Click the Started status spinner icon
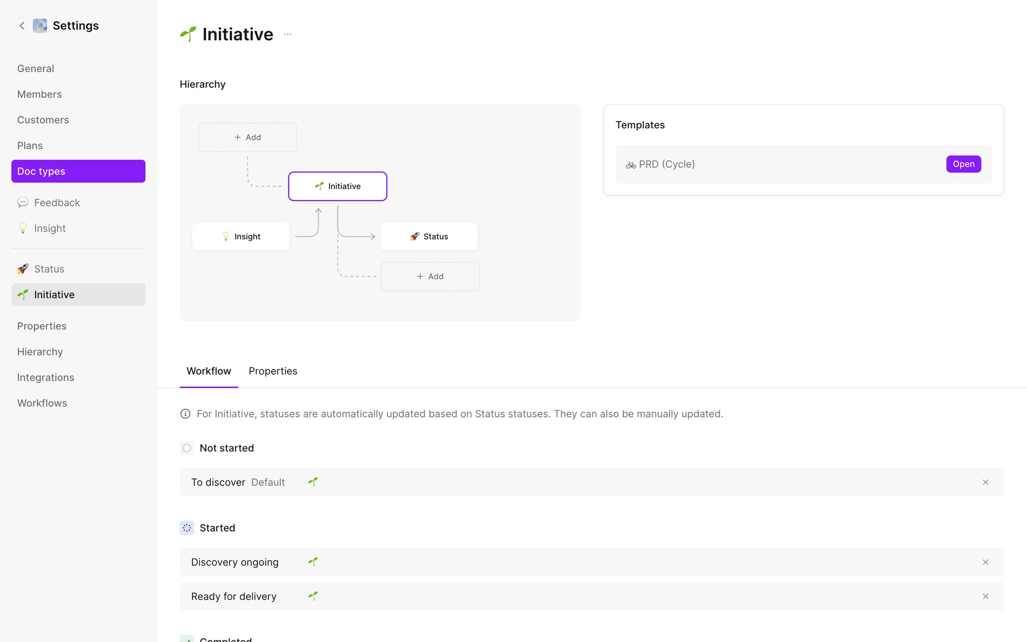 187,528
